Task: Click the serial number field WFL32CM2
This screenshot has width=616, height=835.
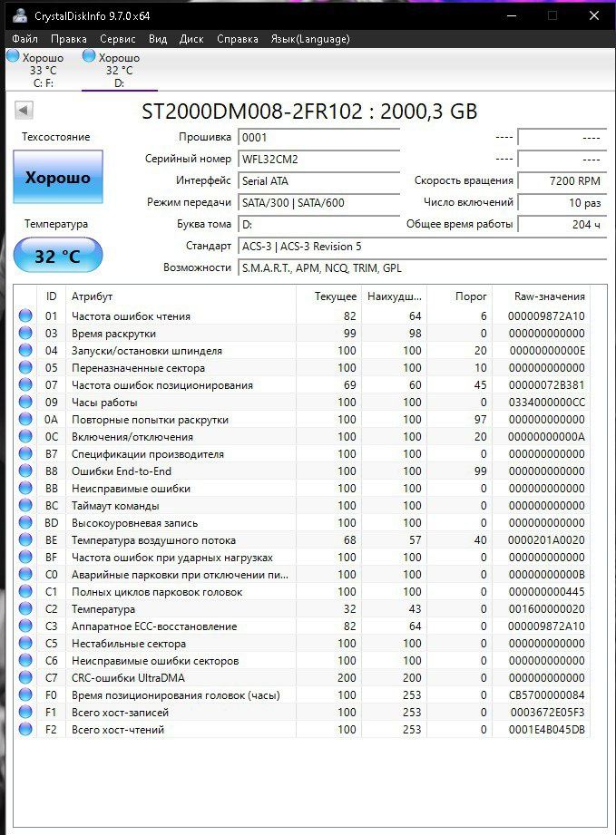Action: click(318, 160)
